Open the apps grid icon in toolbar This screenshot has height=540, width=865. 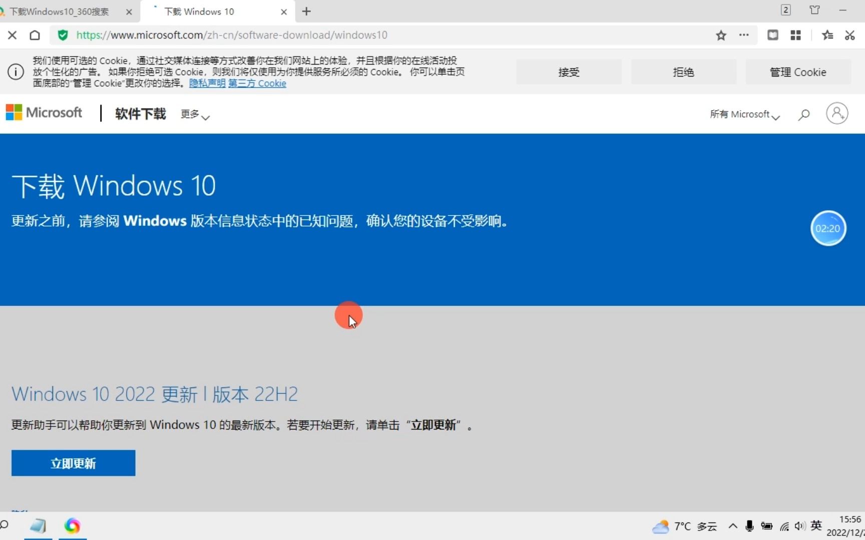[795, 35]
